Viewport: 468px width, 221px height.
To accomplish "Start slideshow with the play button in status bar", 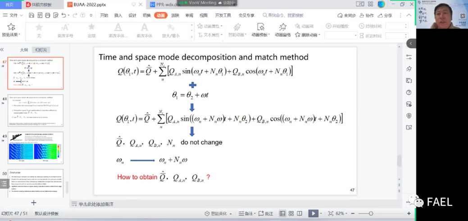I will (313, 213).
